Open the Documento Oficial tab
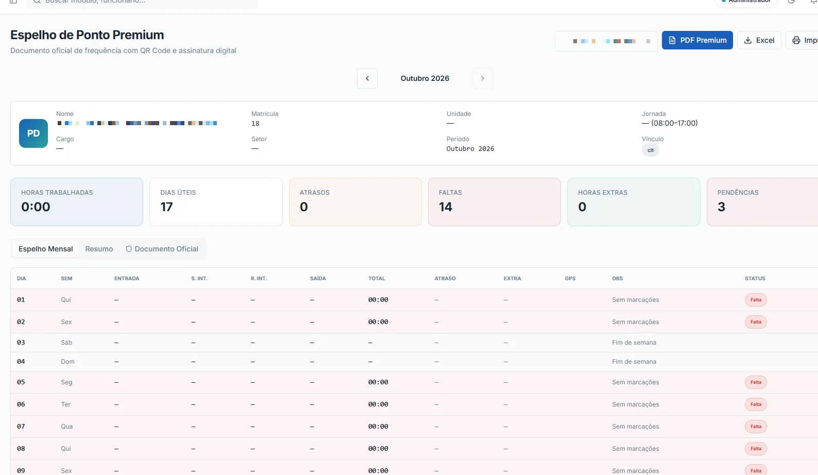The image size is (818, 475). 162,249
